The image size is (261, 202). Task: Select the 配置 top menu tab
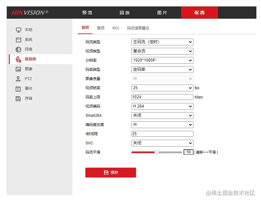[x=200, y=13]
